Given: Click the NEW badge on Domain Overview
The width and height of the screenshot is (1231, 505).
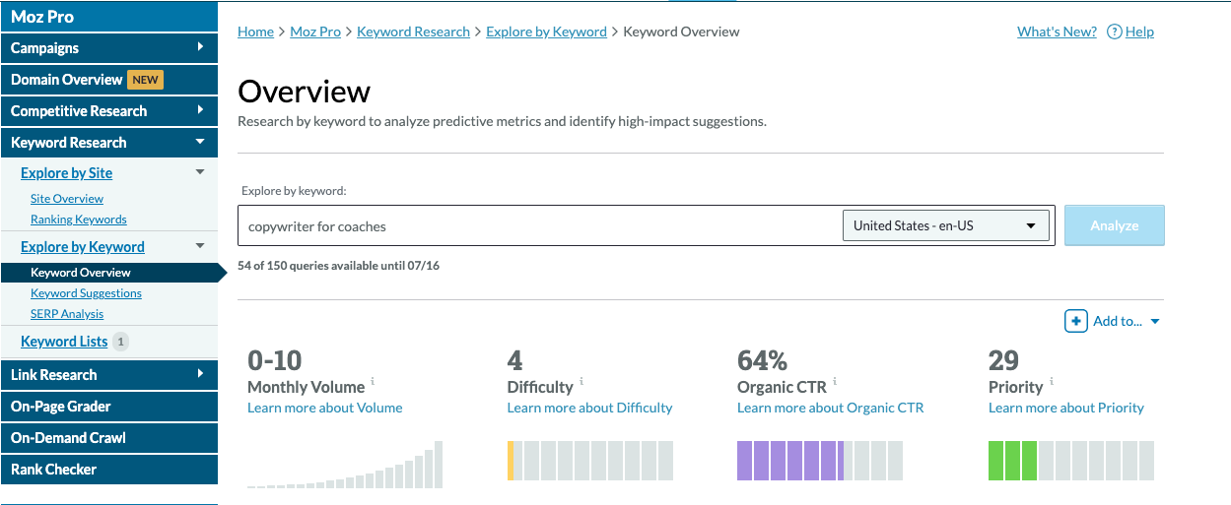Looking at the screenshot, I should pyautogui.click(x=146, y=80).
